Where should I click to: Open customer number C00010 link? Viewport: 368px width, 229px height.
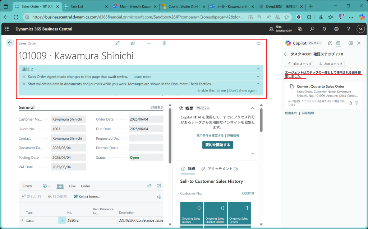pyautogui.click(x=248, y=193)
